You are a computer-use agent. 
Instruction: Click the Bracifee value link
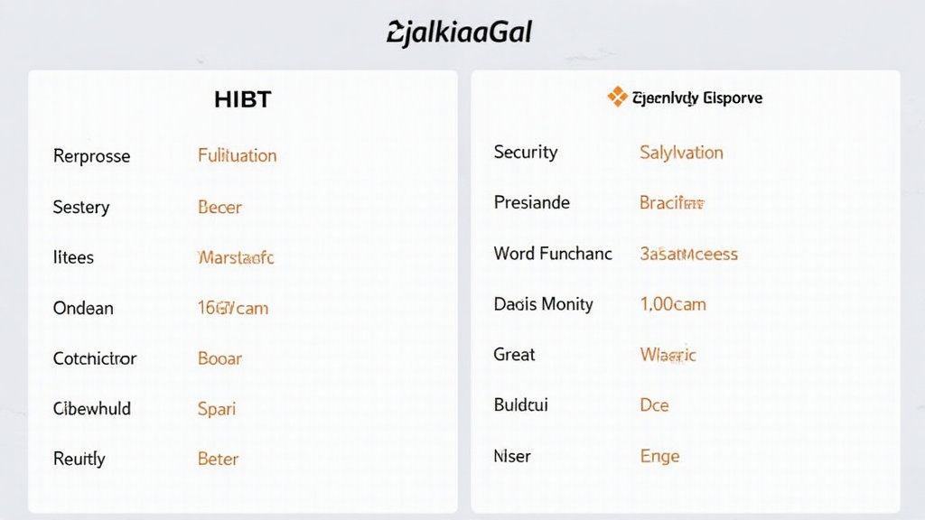671,202
